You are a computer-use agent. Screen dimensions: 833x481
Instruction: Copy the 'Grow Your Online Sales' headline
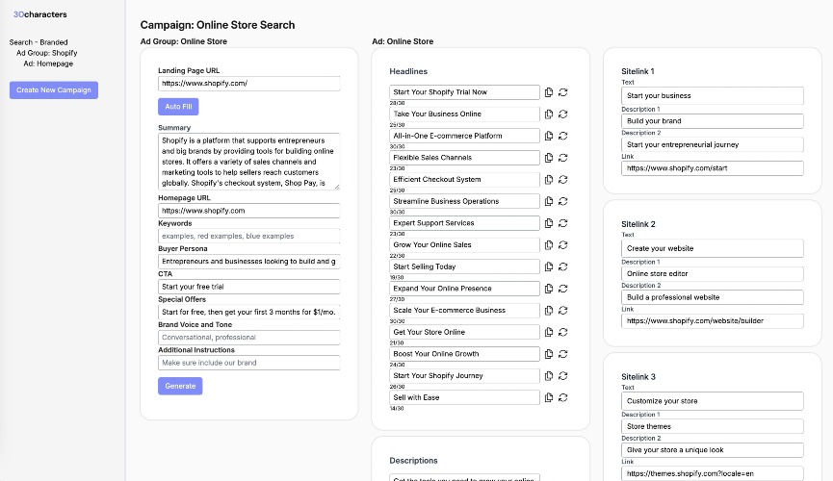(549, 244)
